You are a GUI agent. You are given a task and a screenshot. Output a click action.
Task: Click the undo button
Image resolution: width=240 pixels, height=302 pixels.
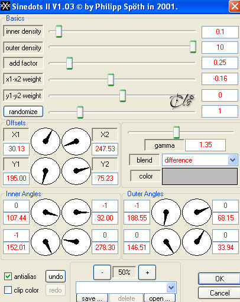(x=56, y=277)
